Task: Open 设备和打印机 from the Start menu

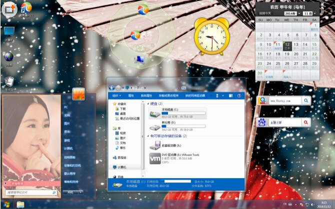Action: 72,166
